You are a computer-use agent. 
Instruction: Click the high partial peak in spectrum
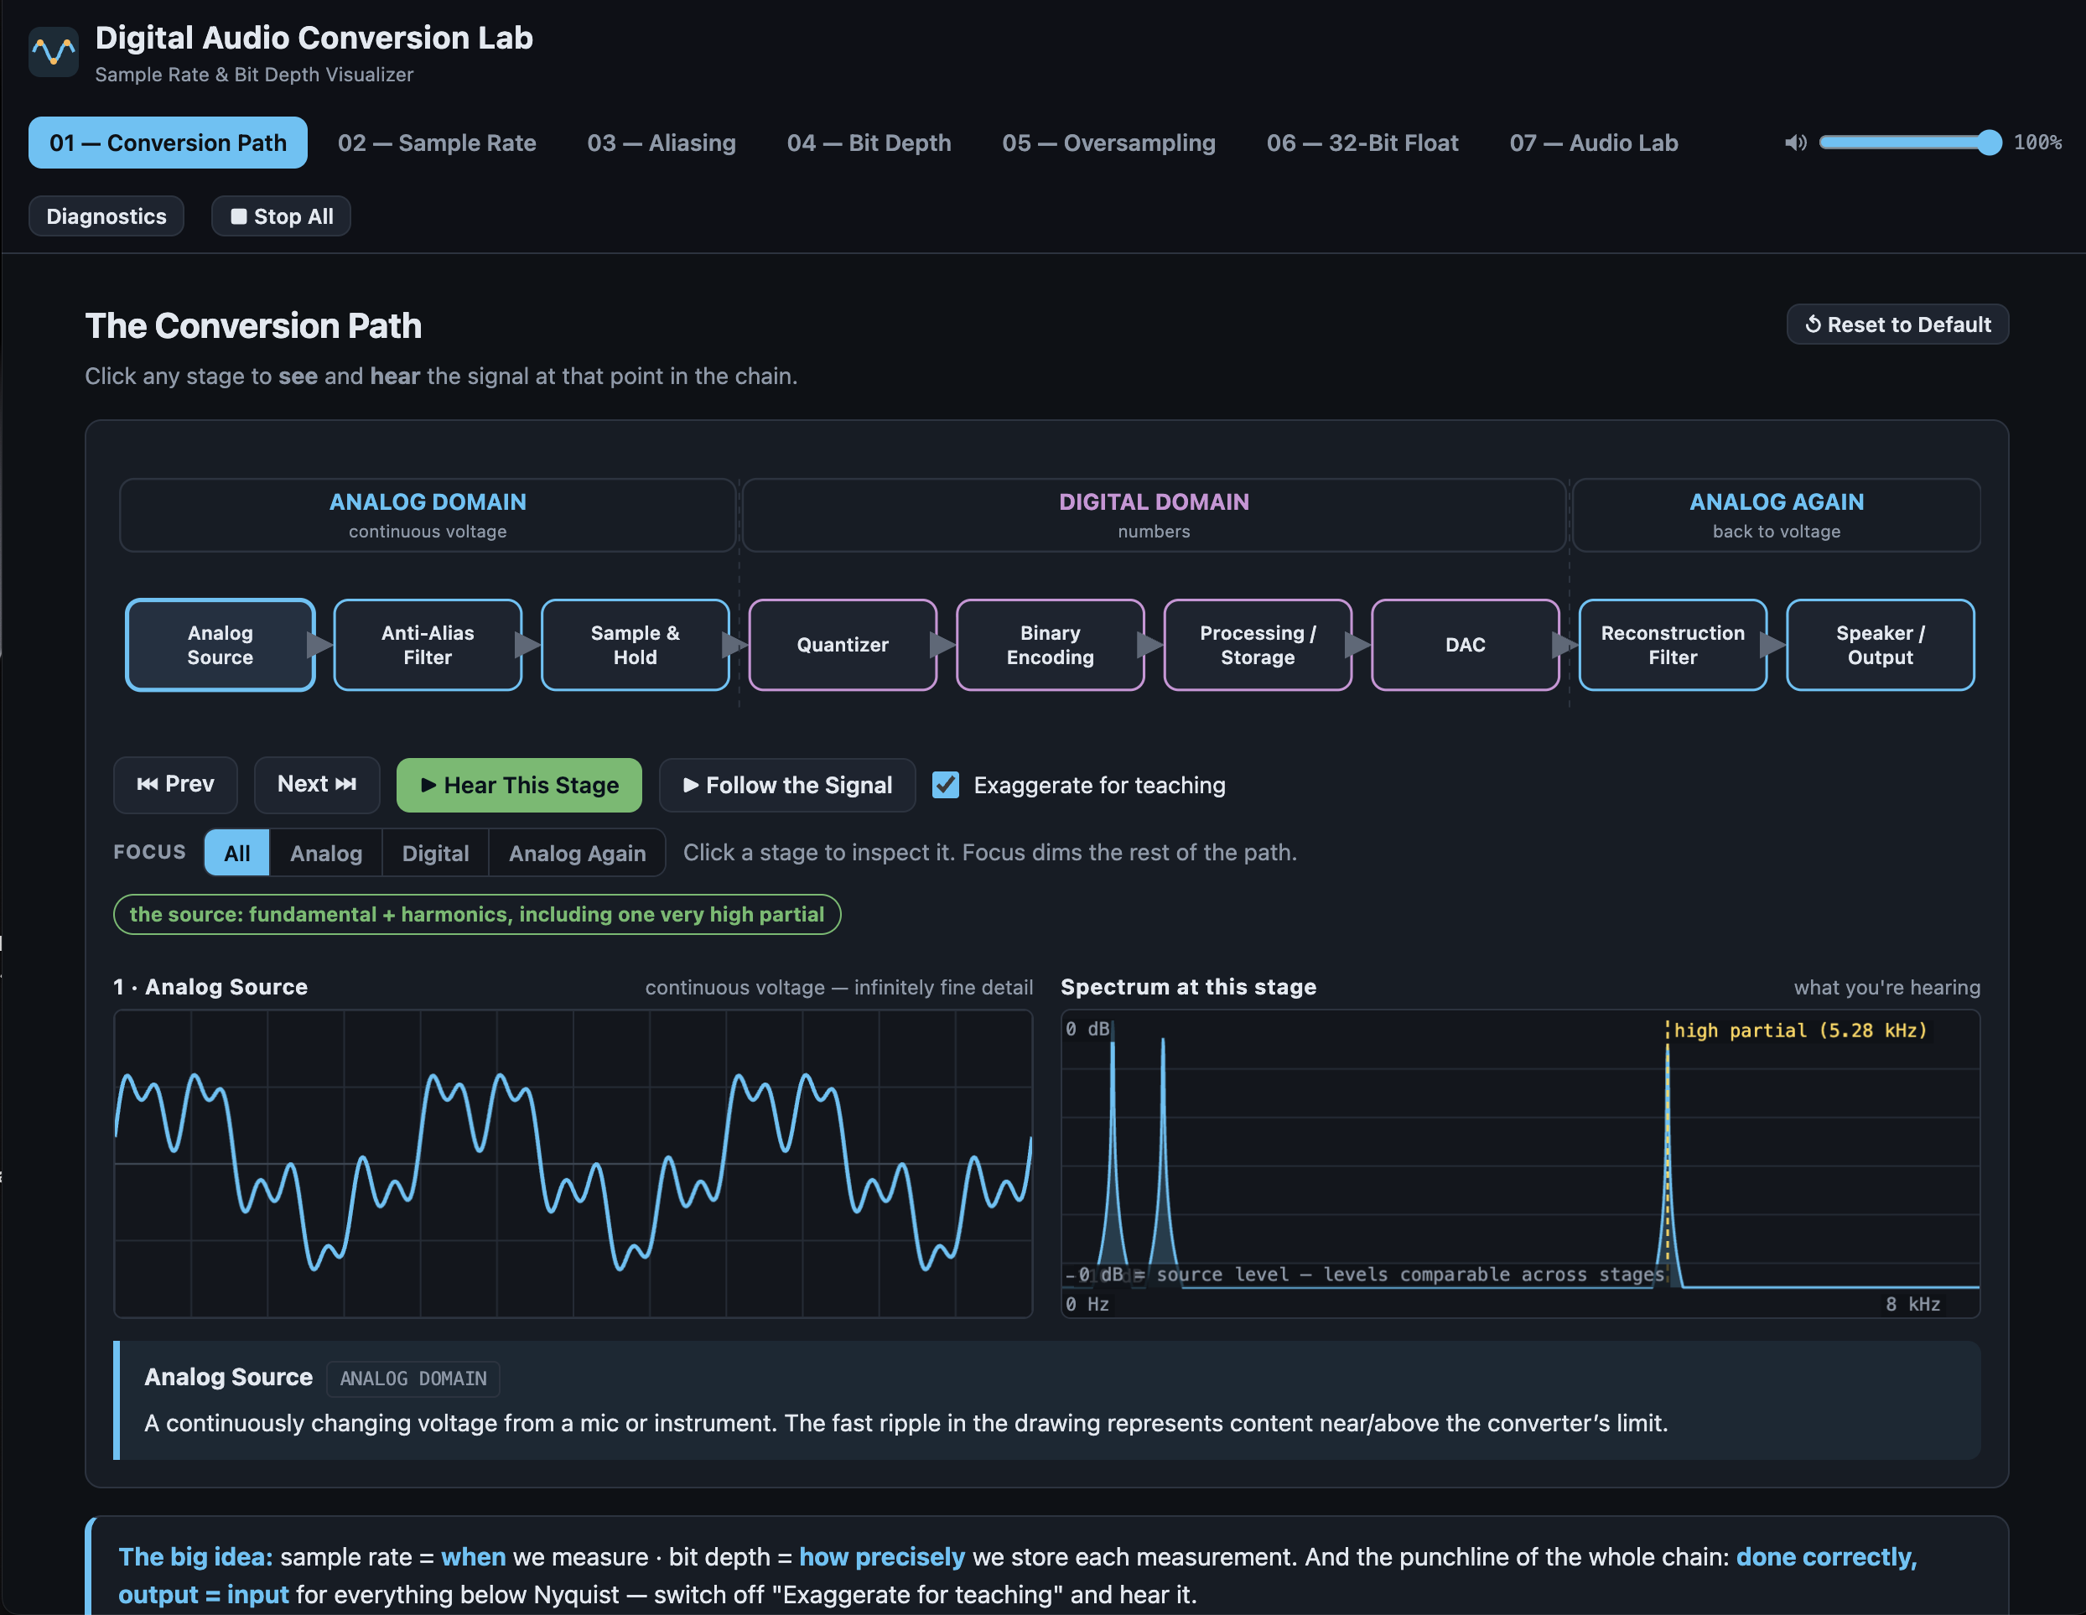click(x=1668, y=1166)
